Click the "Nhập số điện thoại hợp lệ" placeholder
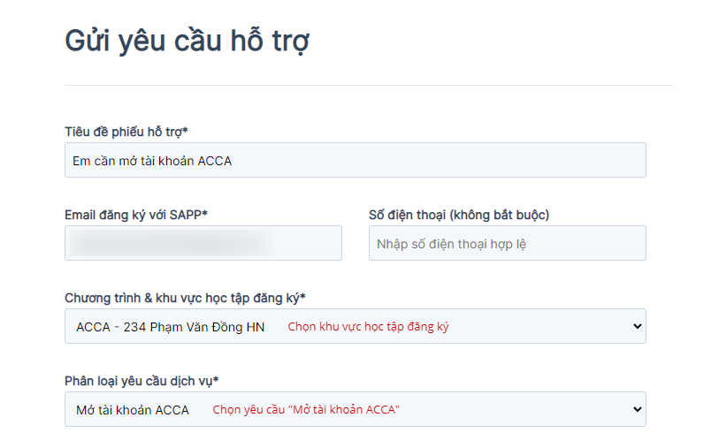 coord(451,244)
